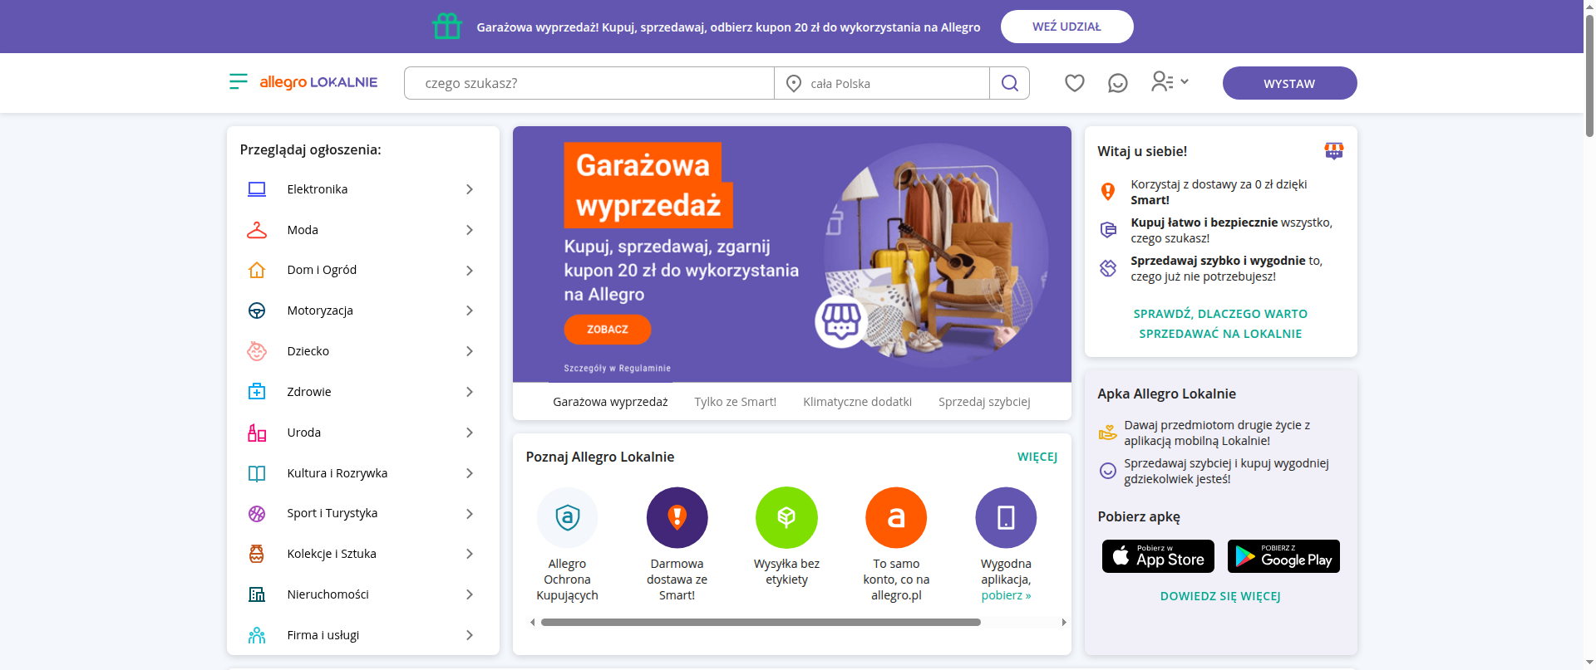Open Allegro Ochrona Kupujących shield icon
This screenshot has height=670, width=1596.
pyautogui.click(x=568, y=517)
